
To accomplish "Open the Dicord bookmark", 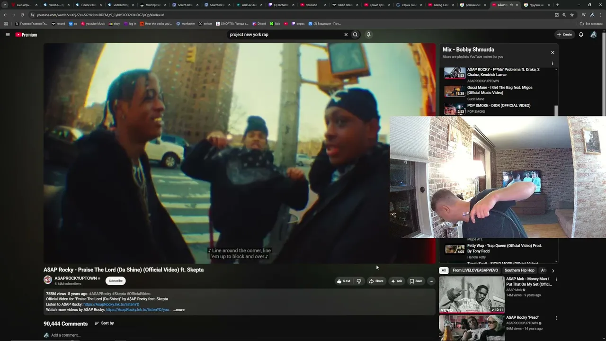I will point(259,24).
